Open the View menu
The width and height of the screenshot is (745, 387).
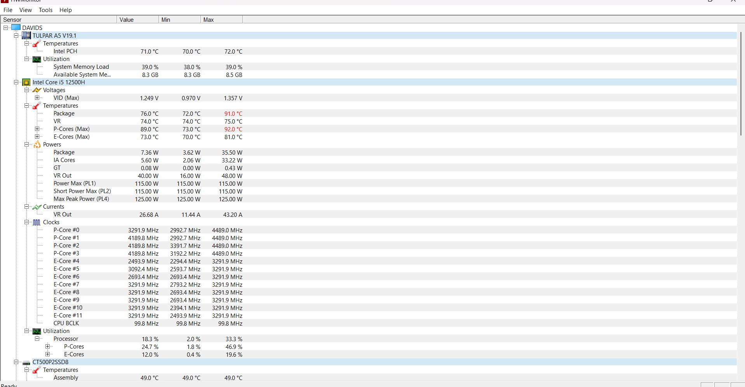(x=26, y=10)
